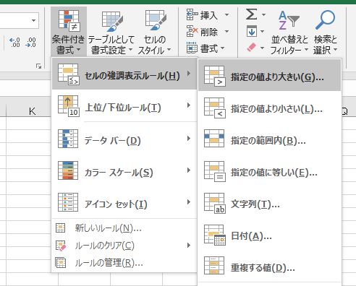
Task: Click the decrease decimal places icon
Action: click(x=31, y=42)
